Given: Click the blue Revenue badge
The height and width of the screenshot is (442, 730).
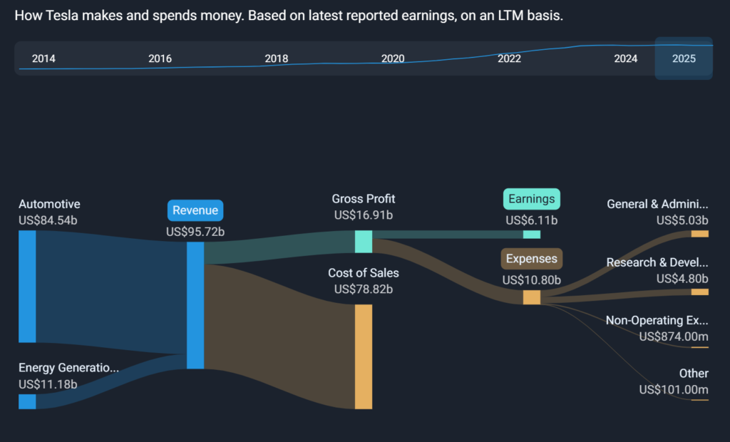Looking at the screenshot, I should [195, 210].
